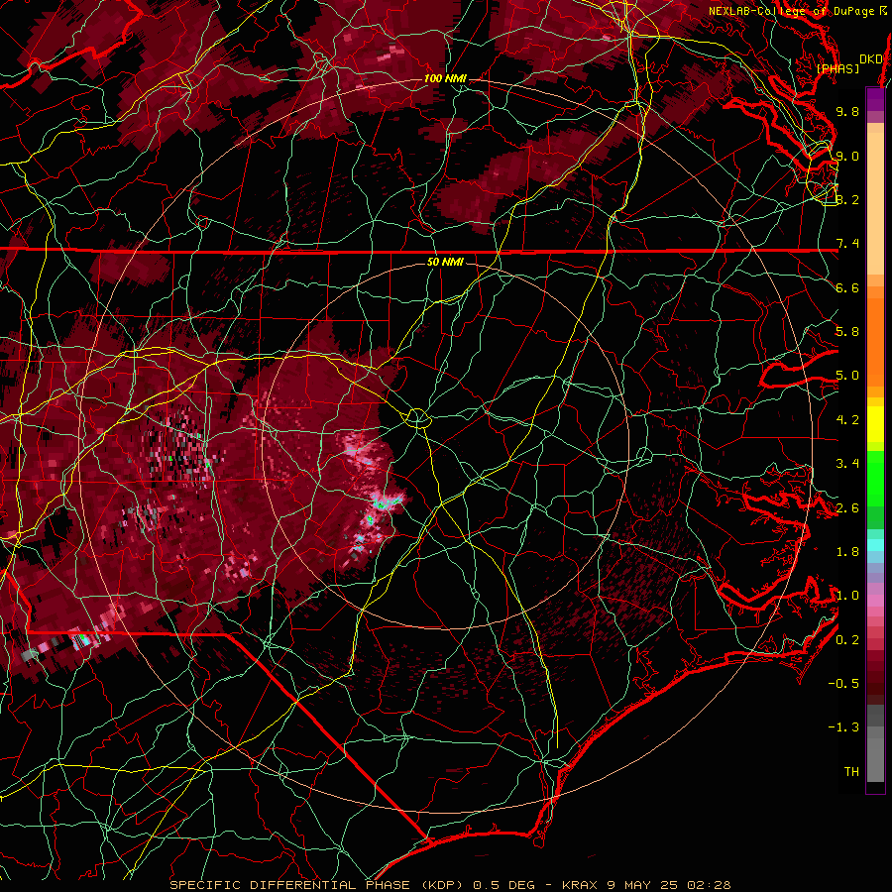The height and width of the screenshot is (892, 892).
Task: Click the 9.0 value on color scale
Action: (x=847, y=156)
